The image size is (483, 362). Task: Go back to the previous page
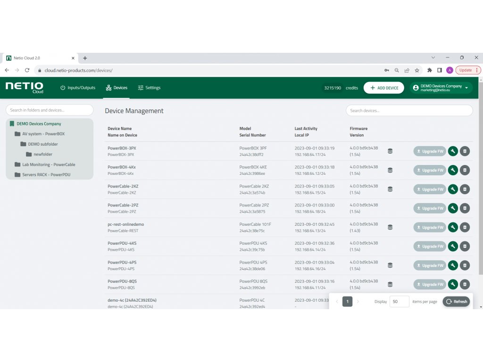[x=7, y=71]
